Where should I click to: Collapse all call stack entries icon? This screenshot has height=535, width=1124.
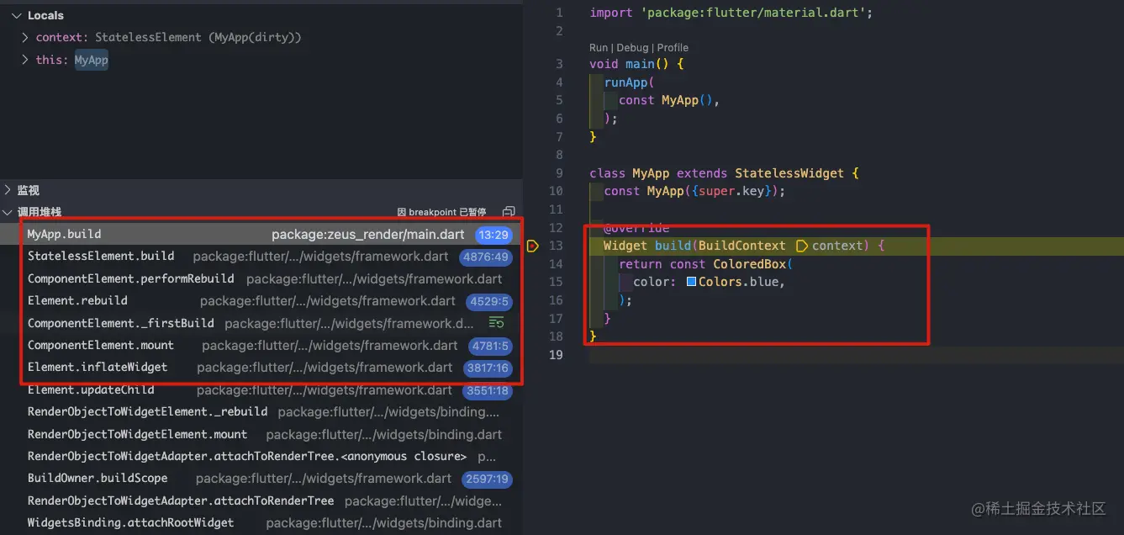[509, 212]
